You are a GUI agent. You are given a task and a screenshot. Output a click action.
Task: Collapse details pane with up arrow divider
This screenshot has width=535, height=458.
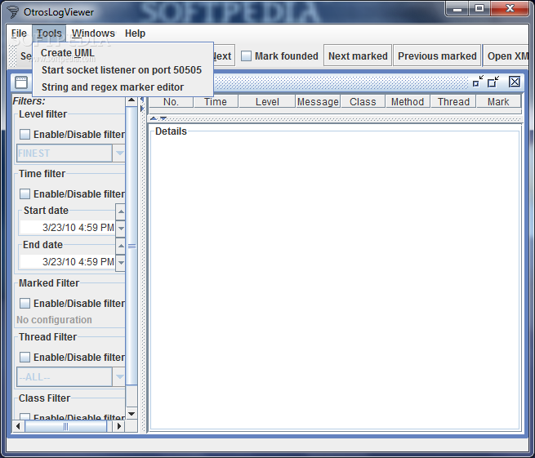(x=154, y=118)
